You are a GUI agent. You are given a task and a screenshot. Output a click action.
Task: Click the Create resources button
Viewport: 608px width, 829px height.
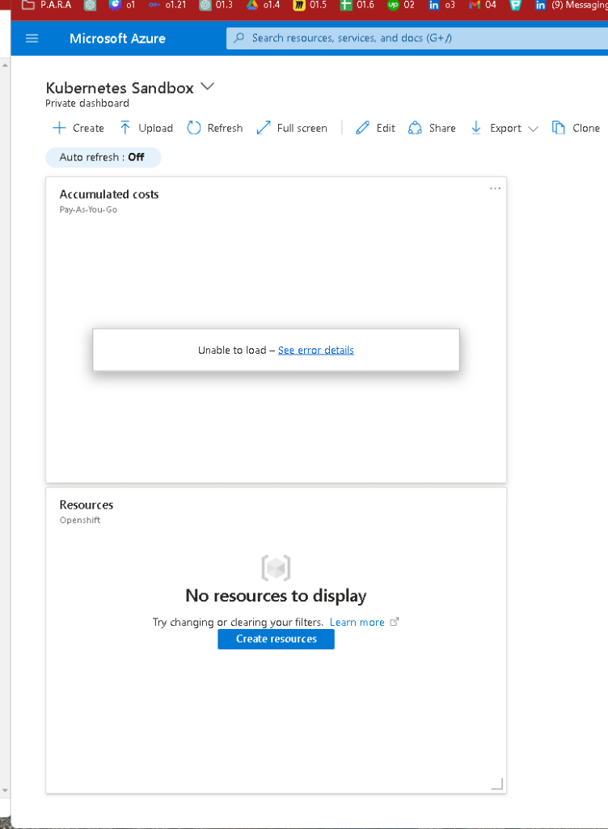276,640
